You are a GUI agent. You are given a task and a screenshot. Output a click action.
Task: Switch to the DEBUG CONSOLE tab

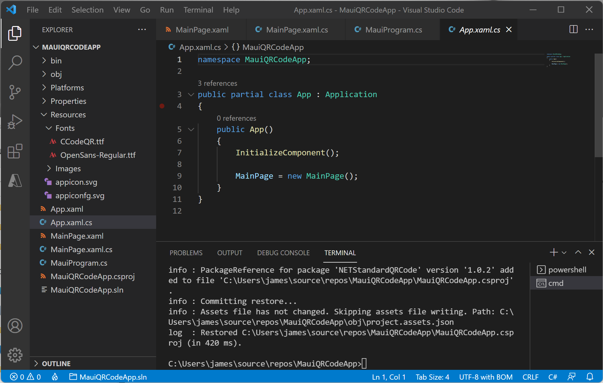[x=283, y=253]
